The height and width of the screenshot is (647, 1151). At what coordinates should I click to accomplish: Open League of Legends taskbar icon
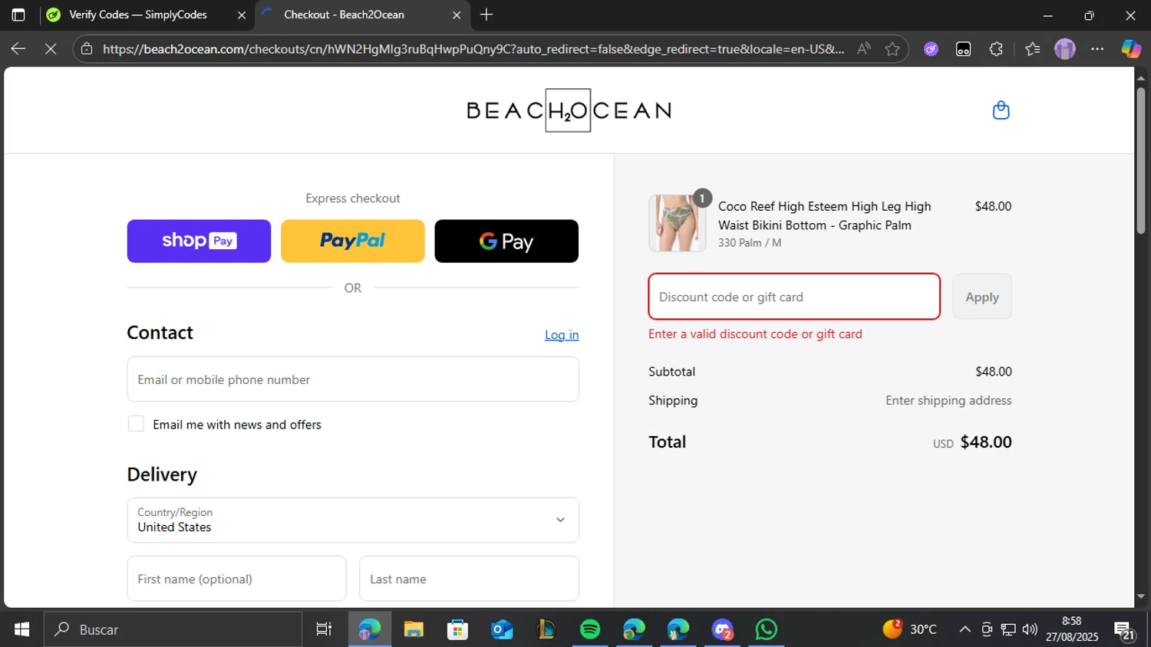point(546,629)
